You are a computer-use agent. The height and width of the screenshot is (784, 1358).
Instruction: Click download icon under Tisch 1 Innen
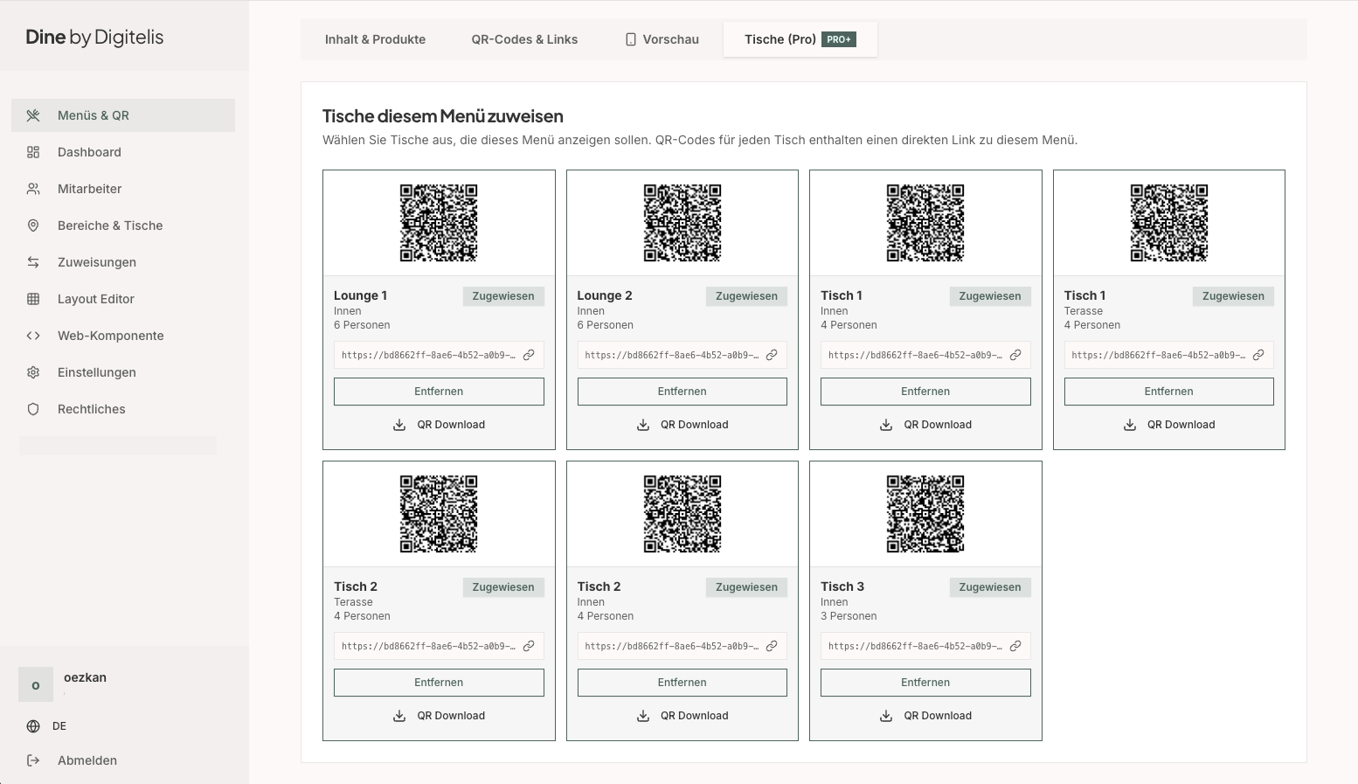[x=886, y=425]
